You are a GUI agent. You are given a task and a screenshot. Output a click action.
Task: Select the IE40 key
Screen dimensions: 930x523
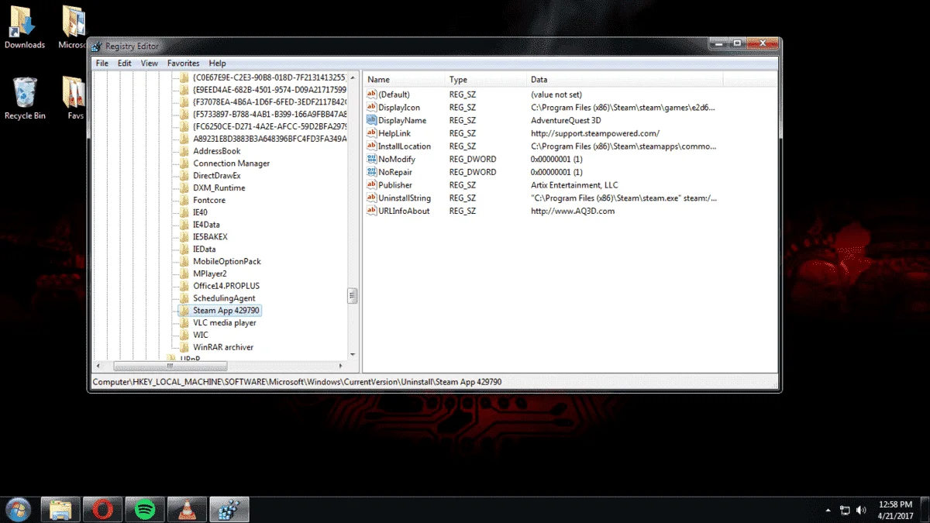pos(200,212)
